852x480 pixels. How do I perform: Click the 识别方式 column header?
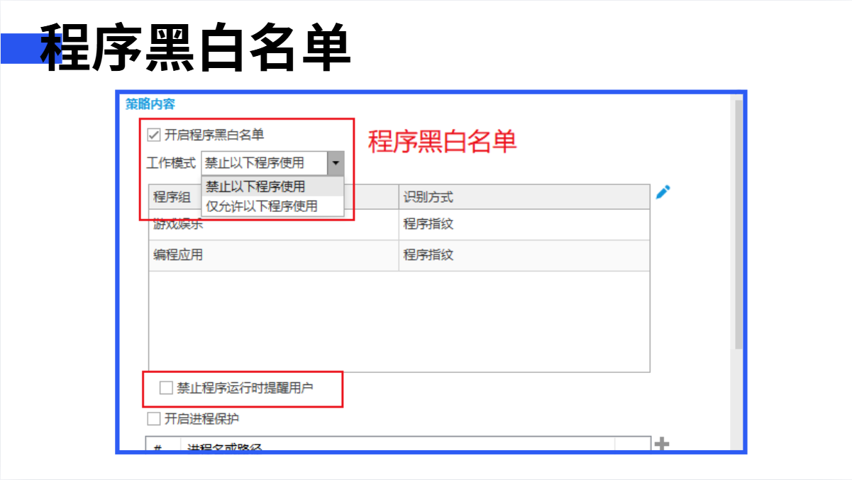[524, 197]
